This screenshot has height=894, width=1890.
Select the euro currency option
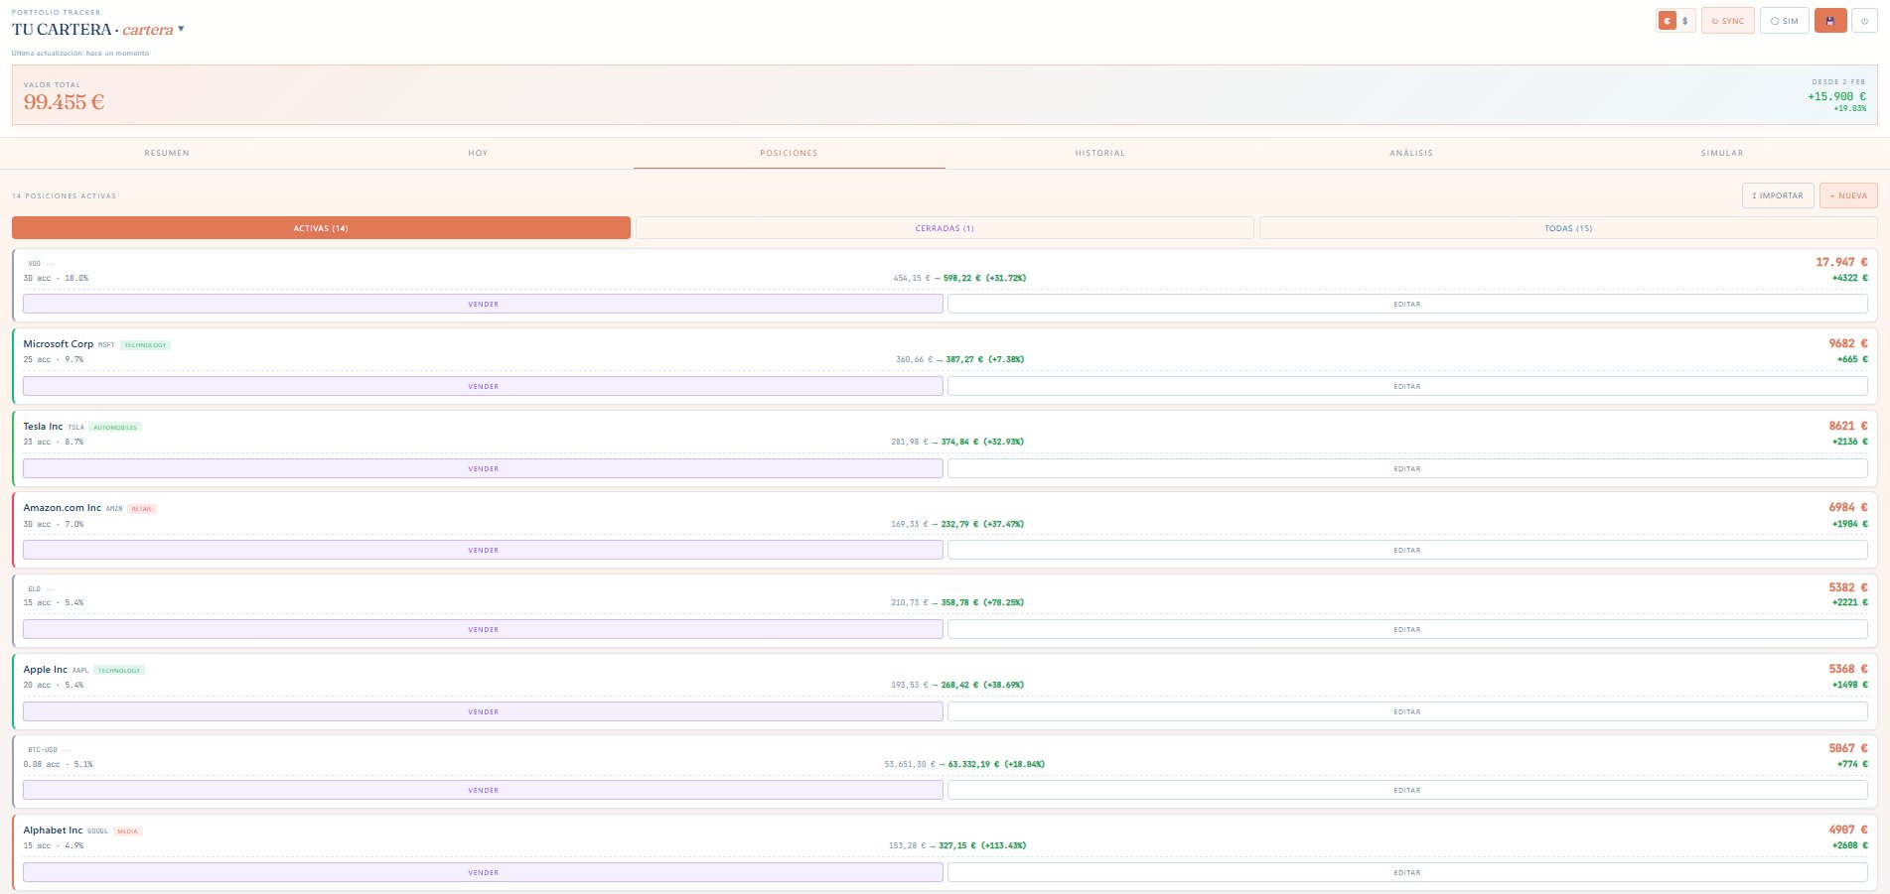[1668, 21]
